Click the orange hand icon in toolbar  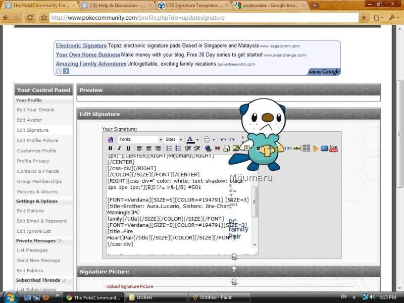315,148
